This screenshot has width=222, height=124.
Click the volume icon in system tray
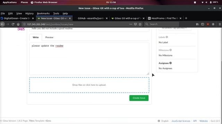click(x=206, y=2)
